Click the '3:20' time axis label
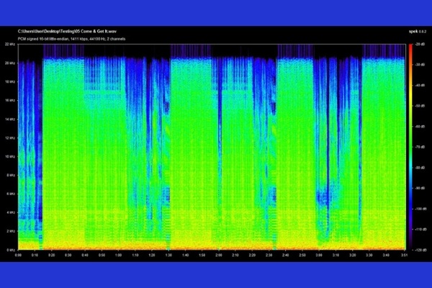Screen dimensions: 432x288 tap(353, 255)
